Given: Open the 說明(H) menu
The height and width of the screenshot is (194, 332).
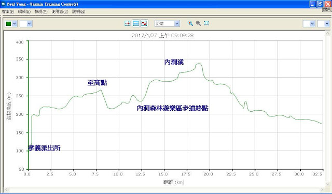Looking at the screenshot, I should 78,11.
